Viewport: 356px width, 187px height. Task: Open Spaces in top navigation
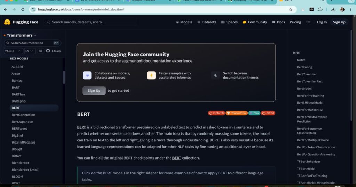click(229, 22)
